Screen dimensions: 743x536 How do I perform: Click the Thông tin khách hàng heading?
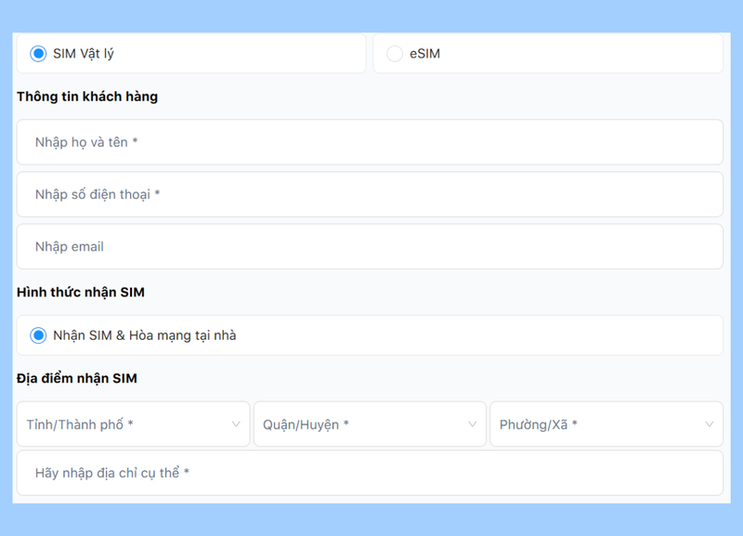(87, 97)
